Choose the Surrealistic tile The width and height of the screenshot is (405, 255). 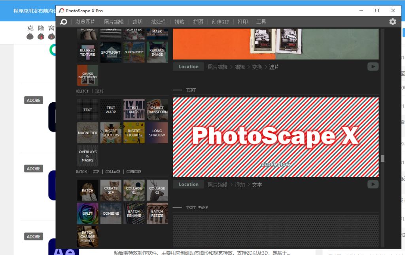pyautogui.click(x=134, y=52)
